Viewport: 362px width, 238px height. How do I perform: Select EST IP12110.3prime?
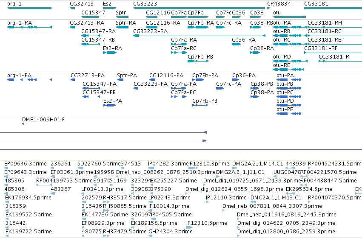[x=207, y=202]
